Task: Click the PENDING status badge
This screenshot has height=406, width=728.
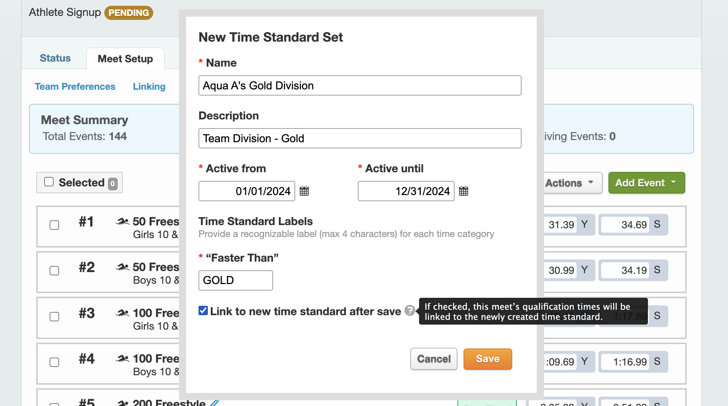Action: coord(129,13)
